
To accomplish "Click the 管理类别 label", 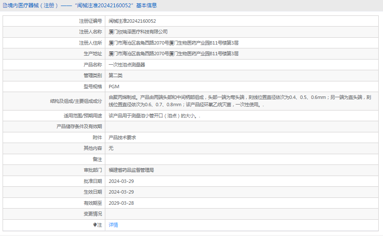I will pyautogui.click(x=93, y=76).
